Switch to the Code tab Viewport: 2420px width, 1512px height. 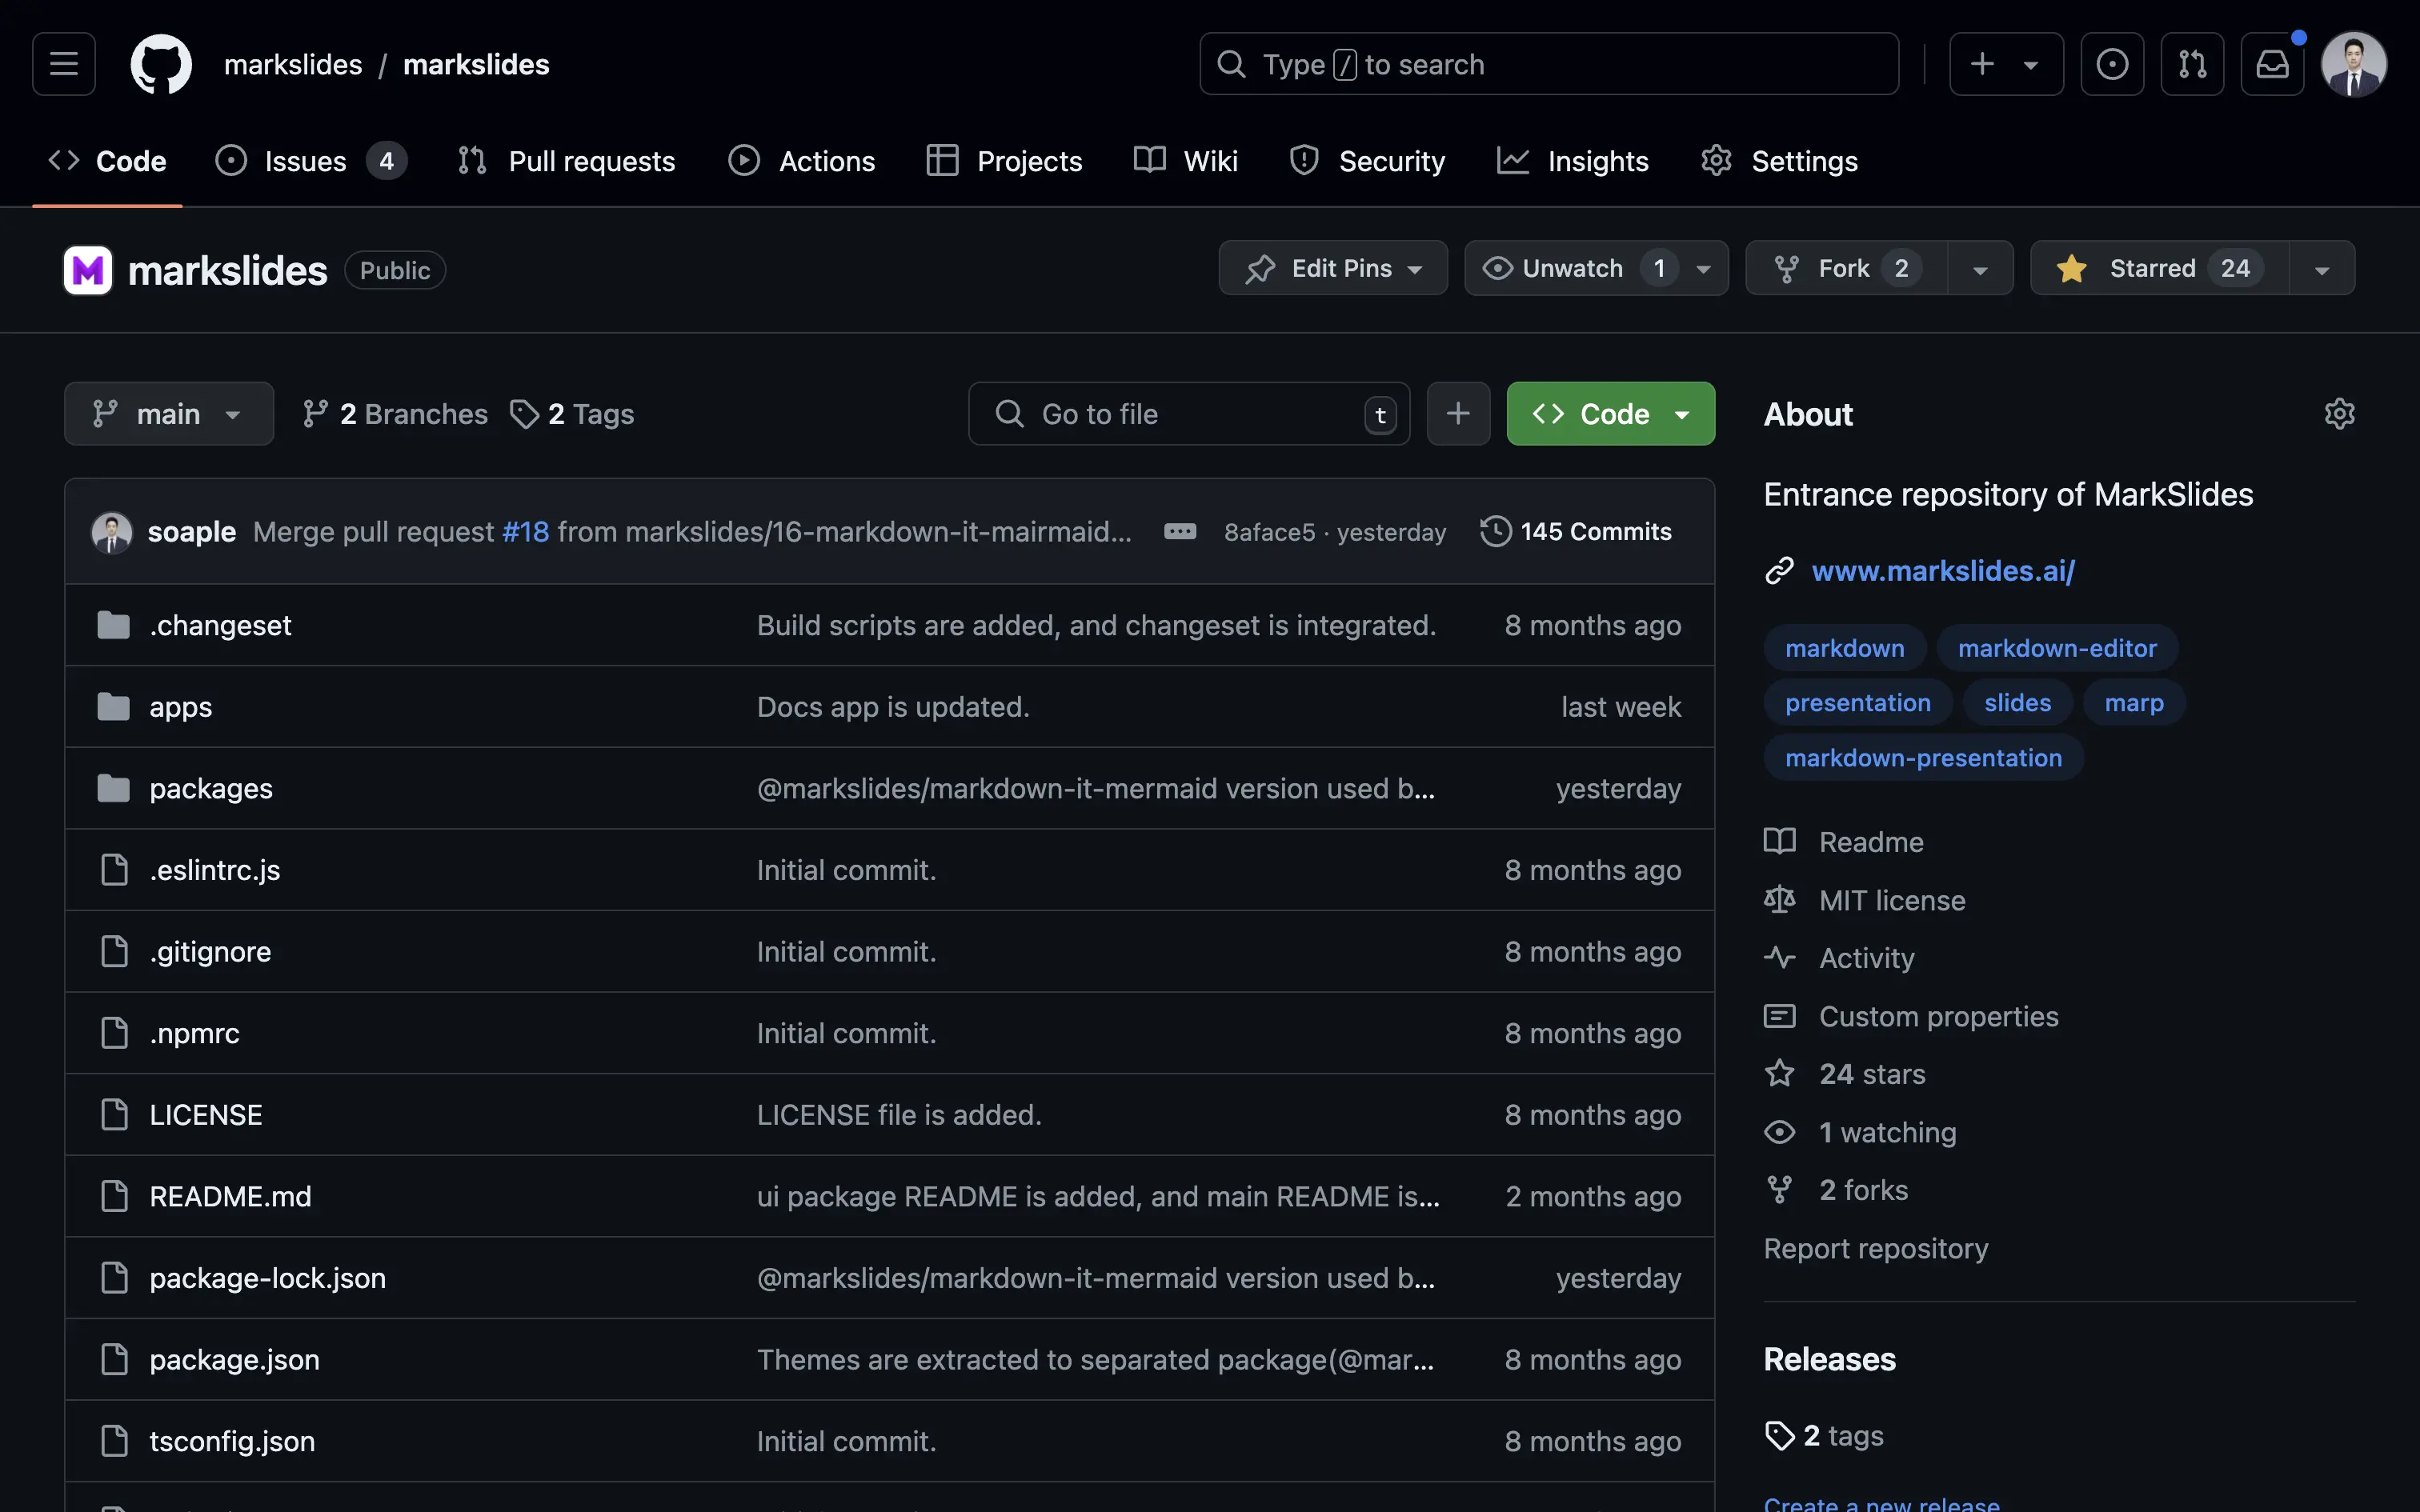107,161
